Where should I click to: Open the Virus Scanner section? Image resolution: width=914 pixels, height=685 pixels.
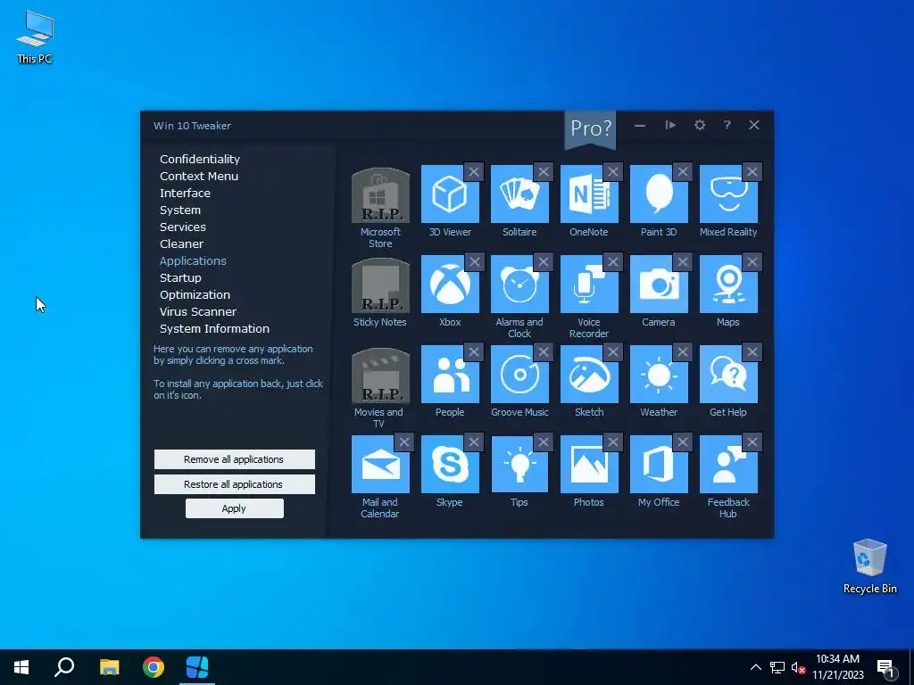click(x=198, y=311)
